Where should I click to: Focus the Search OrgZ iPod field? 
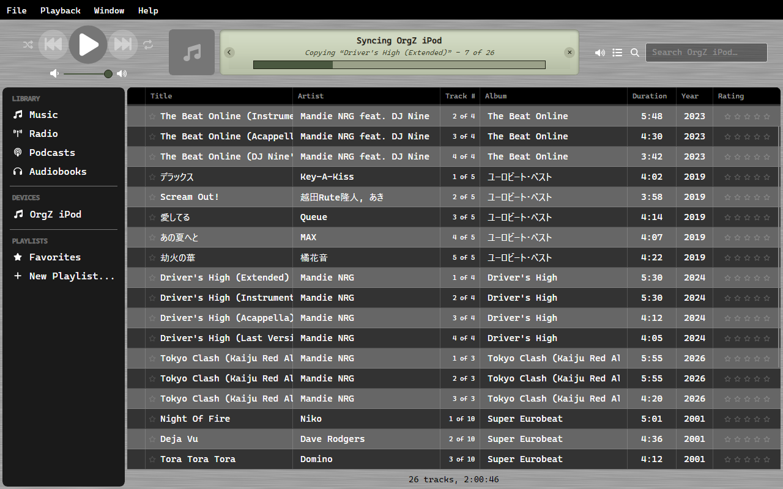707,53
